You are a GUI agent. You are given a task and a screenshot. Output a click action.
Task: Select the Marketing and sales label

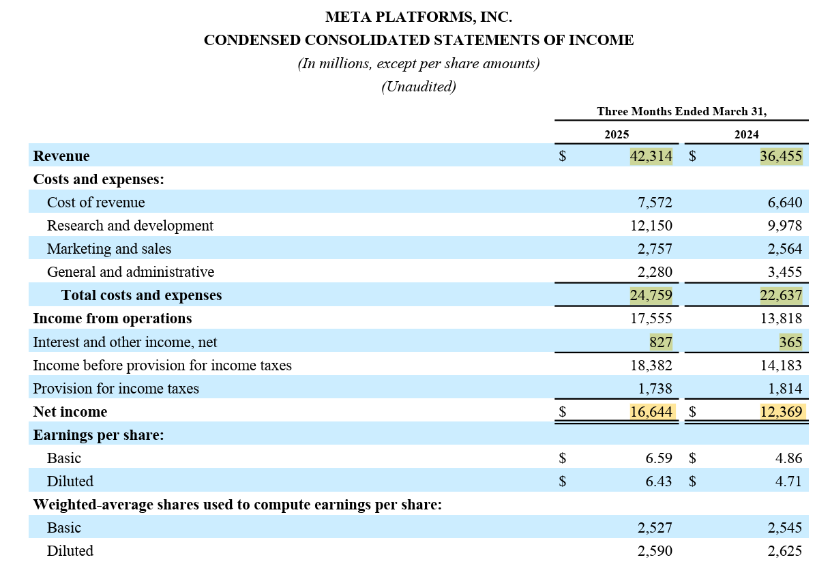pyautogui.click(x=109, y=248)
